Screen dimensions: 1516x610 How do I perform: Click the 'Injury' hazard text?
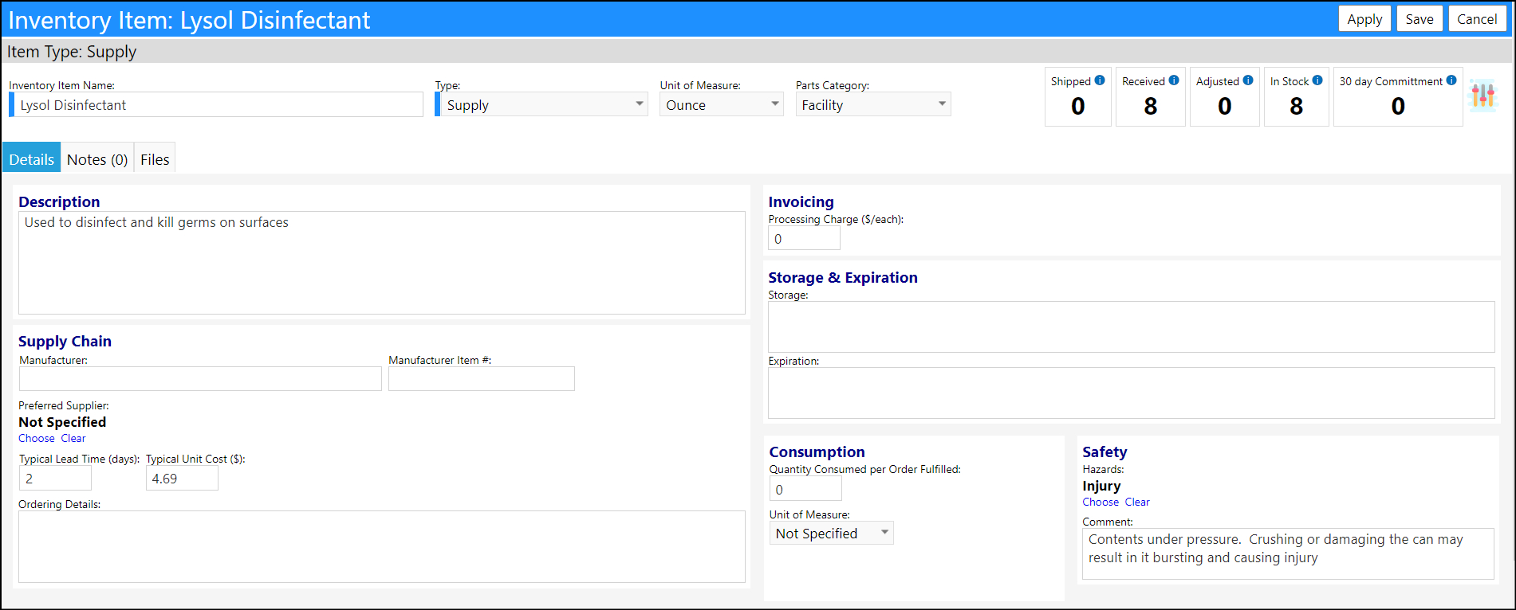pyautogui.click(x=1101, y=486)
